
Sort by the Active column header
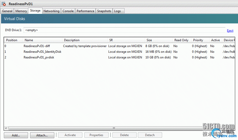pos(216,40)
